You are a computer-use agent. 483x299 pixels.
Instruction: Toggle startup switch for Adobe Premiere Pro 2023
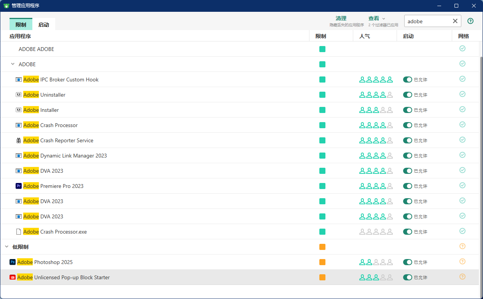(x=408, y=186)
